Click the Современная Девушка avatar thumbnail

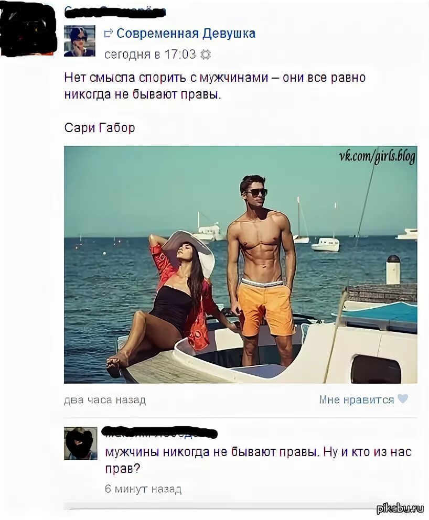pos(79,41)
